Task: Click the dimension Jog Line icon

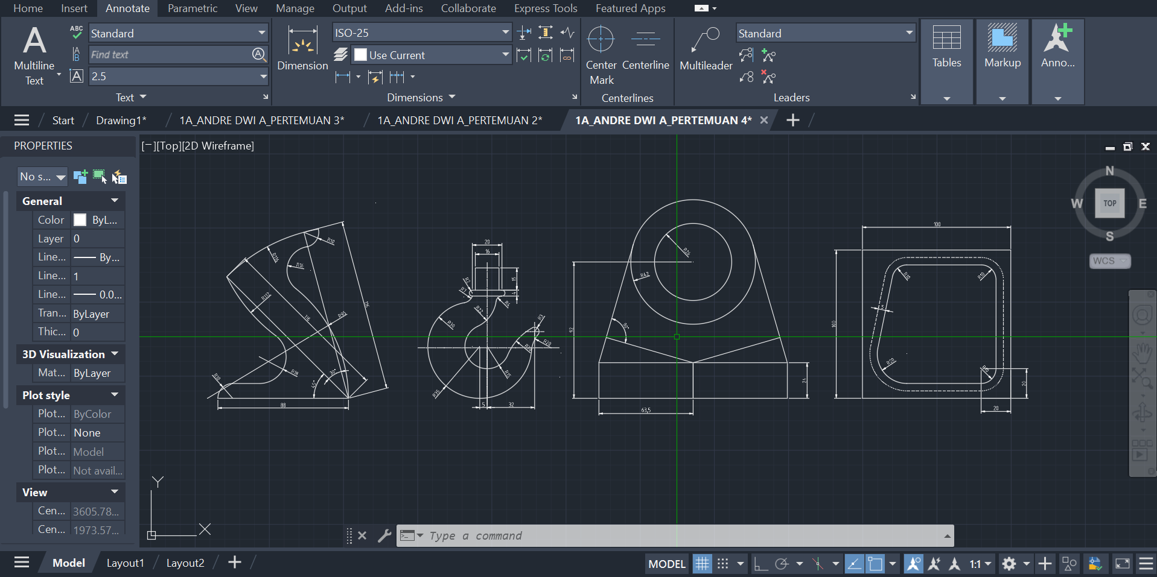Action: [x=567, y=33]
